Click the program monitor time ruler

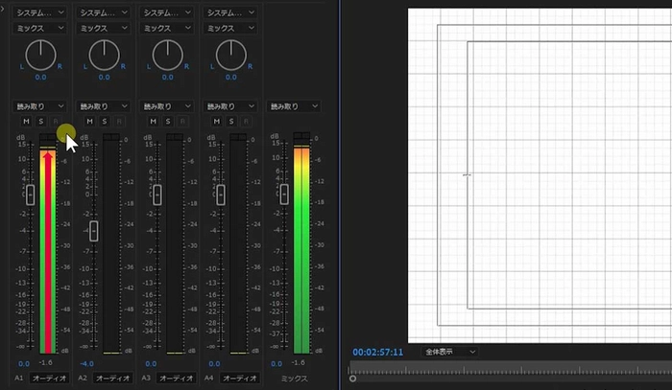pyautogui.click(x=511, y=368)
